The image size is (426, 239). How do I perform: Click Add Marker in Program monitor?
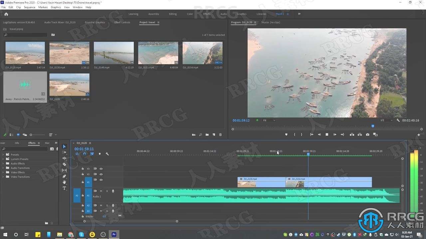tap(286, 134)
